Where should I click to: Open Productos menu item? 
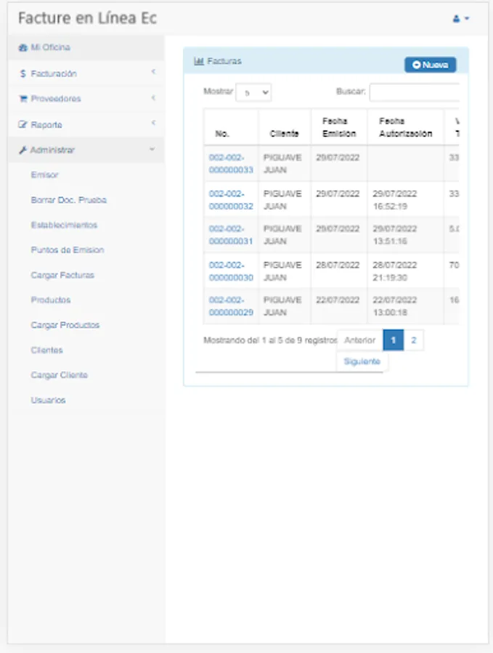pos(51,300)
